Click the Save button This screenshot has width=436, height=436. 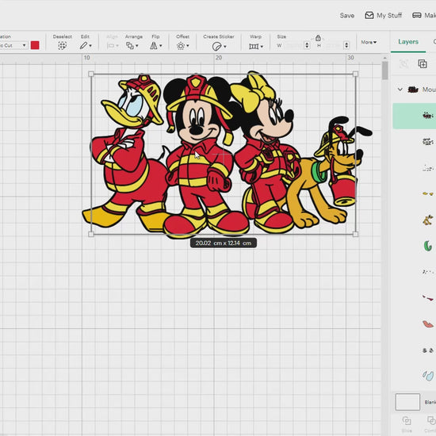click(x=347, y=16)
